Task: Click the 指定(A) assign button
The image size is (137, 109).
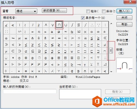Action: point(118,92)
